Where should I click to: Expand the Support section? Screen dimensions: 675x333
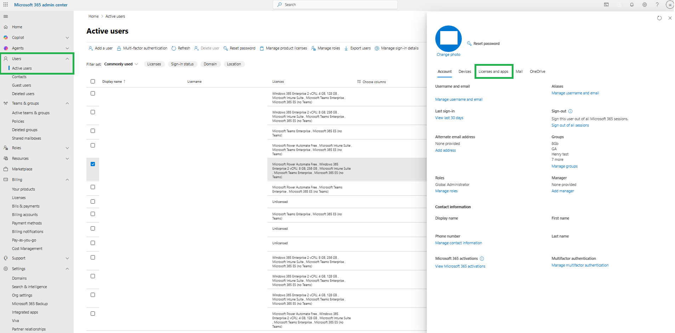[x=67, y=258]
